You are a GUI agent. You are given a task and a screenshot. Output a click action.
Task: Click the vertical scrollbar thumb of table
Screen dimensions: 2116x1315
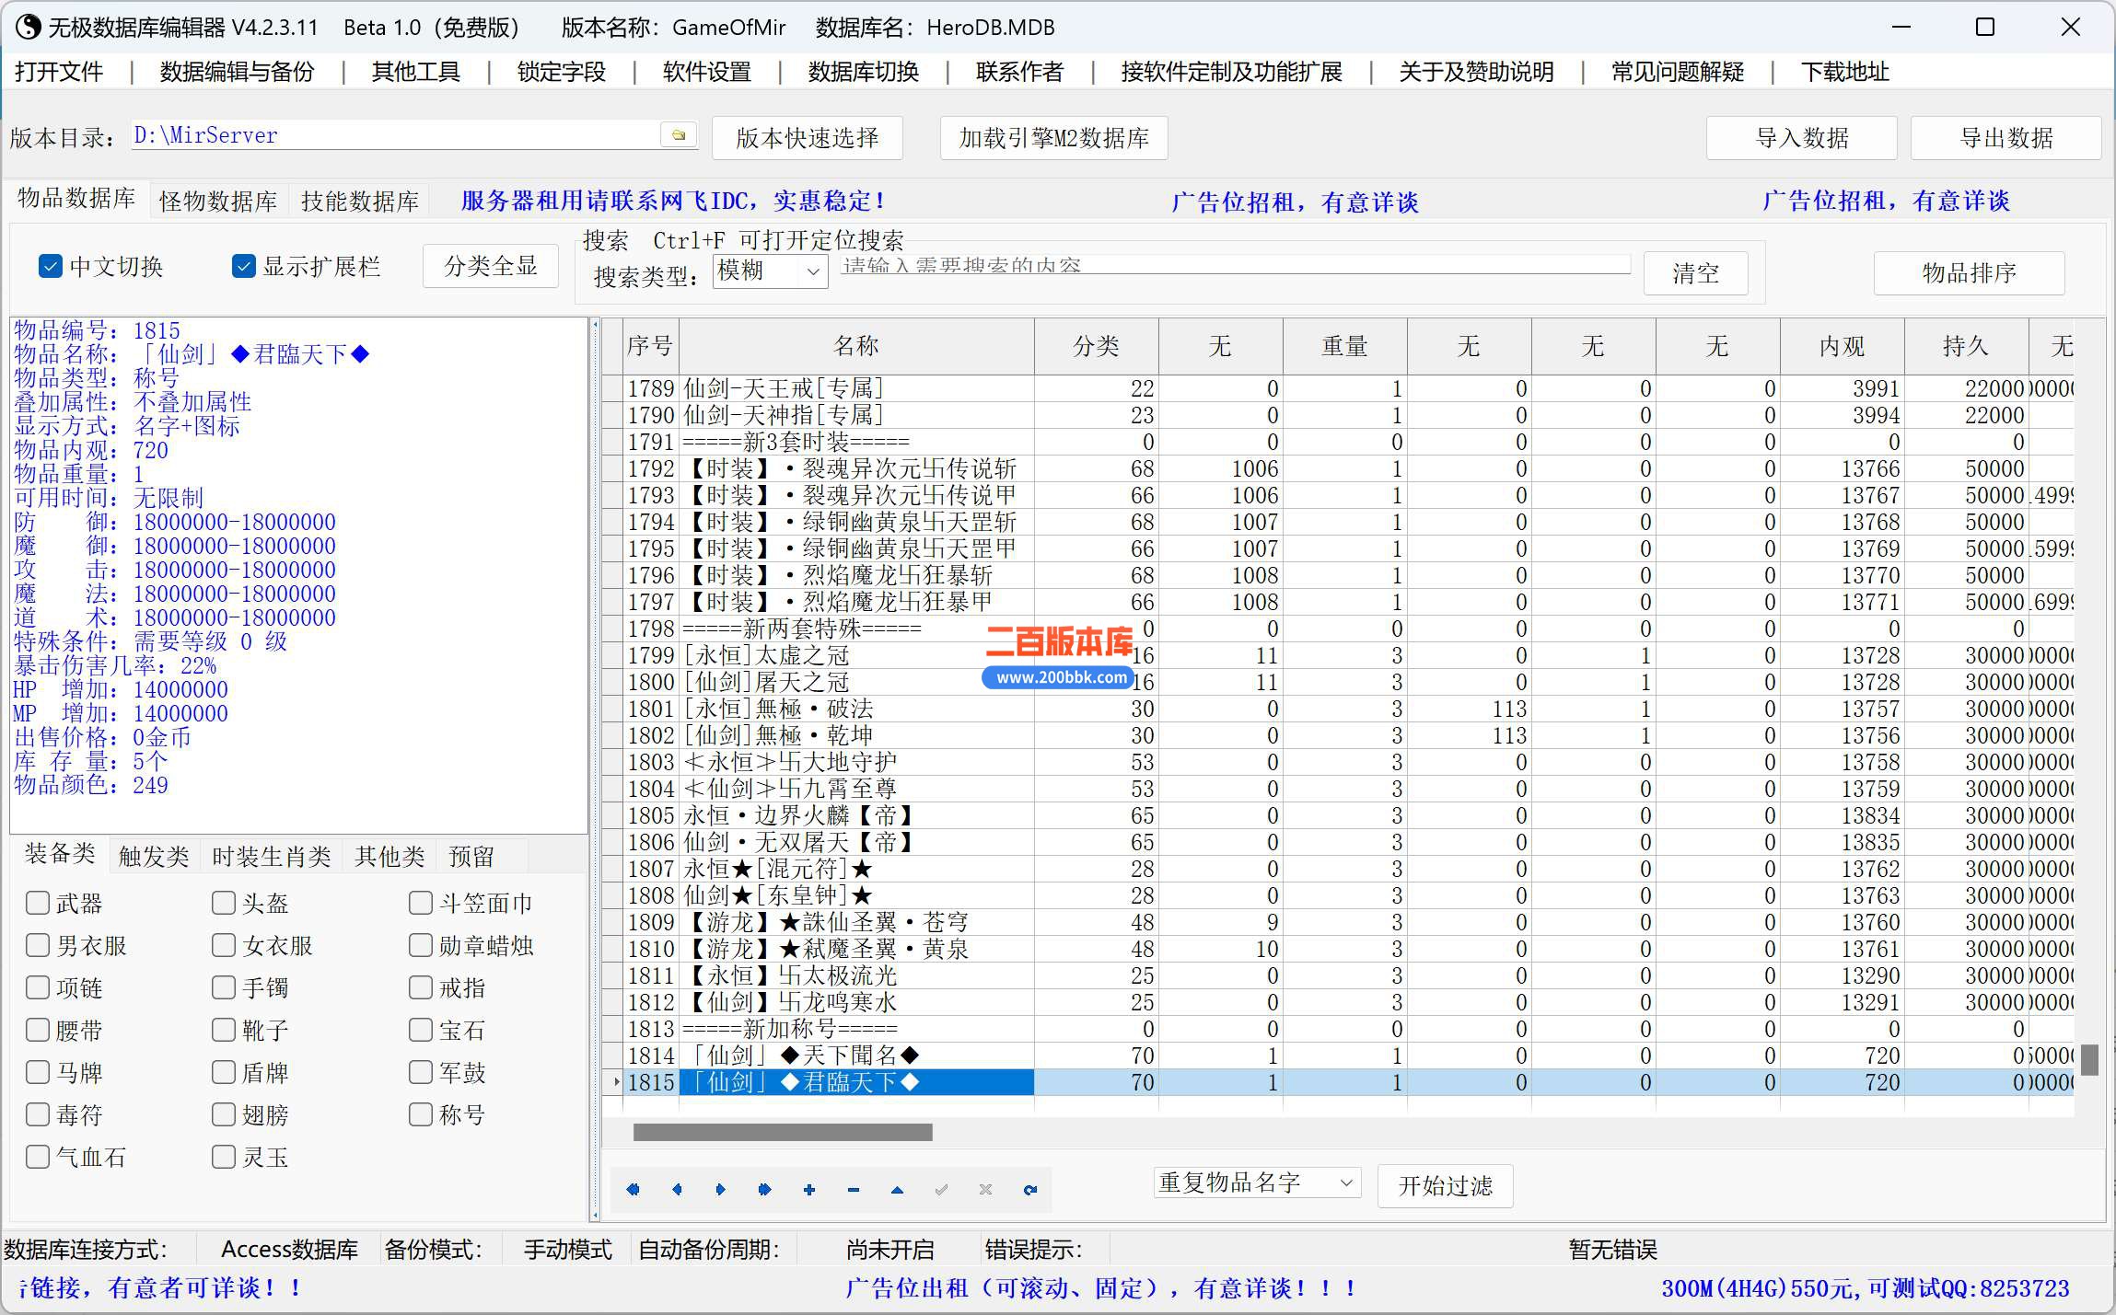click(2090, 1059)
